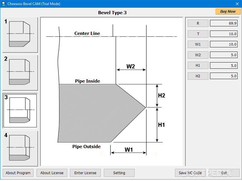242x181 pixels.
Task: Click the Center Line label in diagram
Action: pos(87,33)
